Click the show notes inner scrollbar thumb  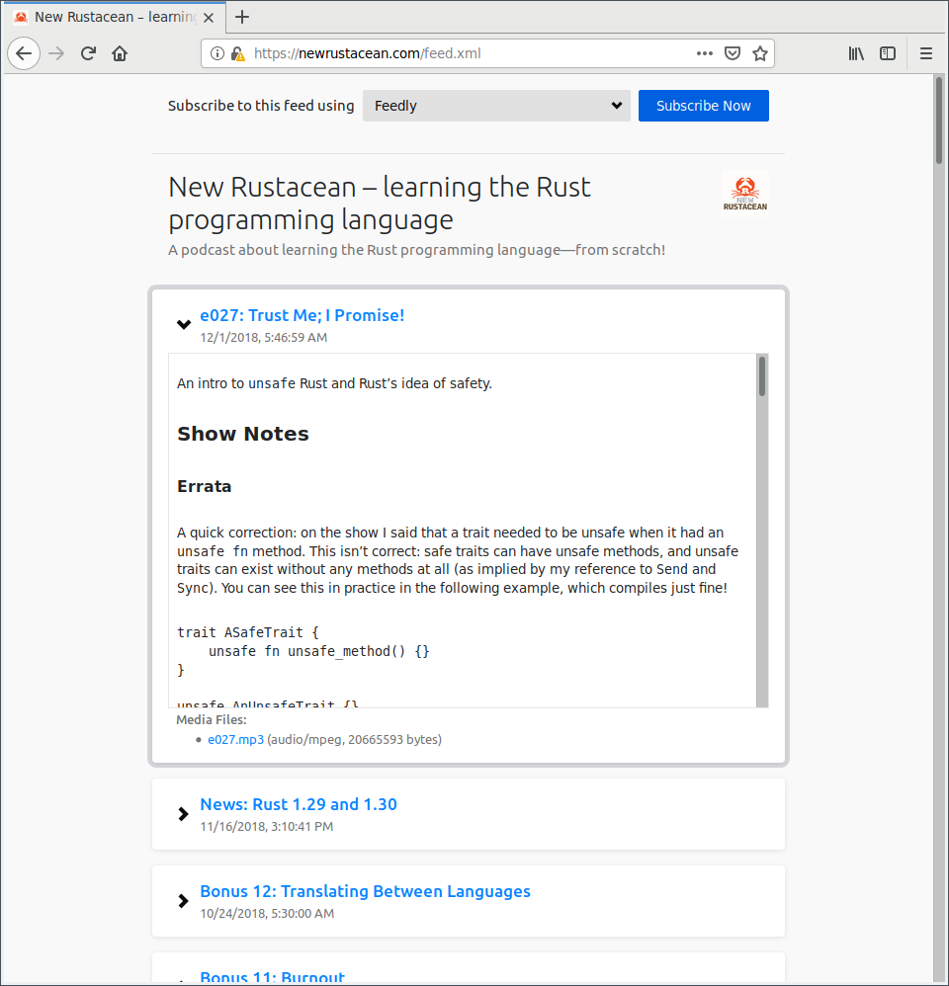[762, 376]
